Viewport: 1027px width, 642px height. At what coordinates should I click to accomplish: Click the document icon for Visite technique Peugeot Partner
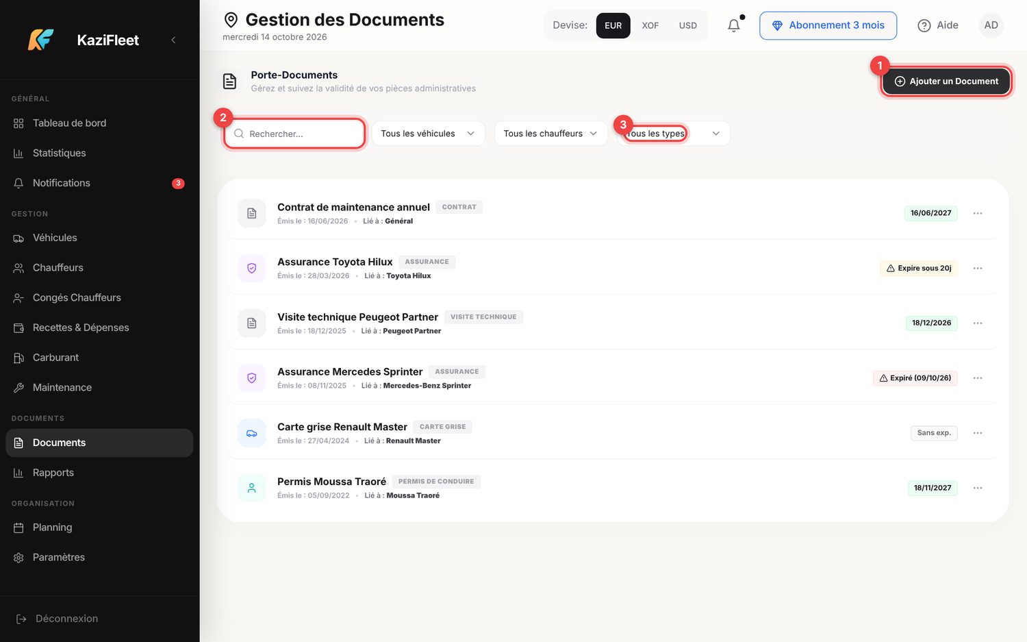pos(252,323)
